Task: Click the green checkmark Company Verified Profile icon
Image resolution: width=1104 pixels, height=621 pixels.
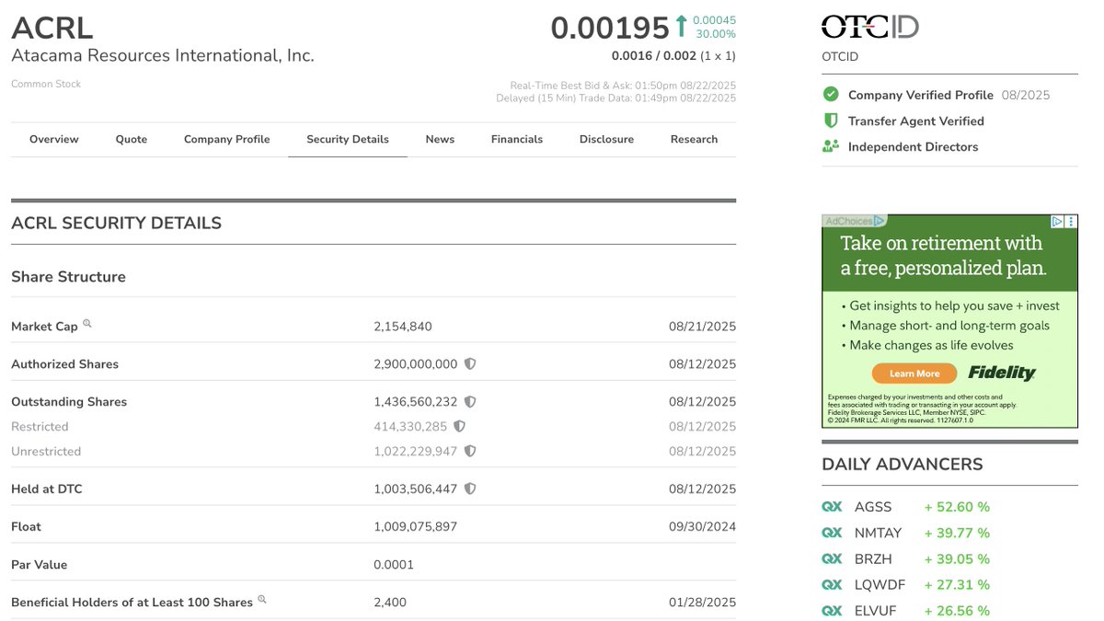Action: pyautogui.click(x=831, y=95)
